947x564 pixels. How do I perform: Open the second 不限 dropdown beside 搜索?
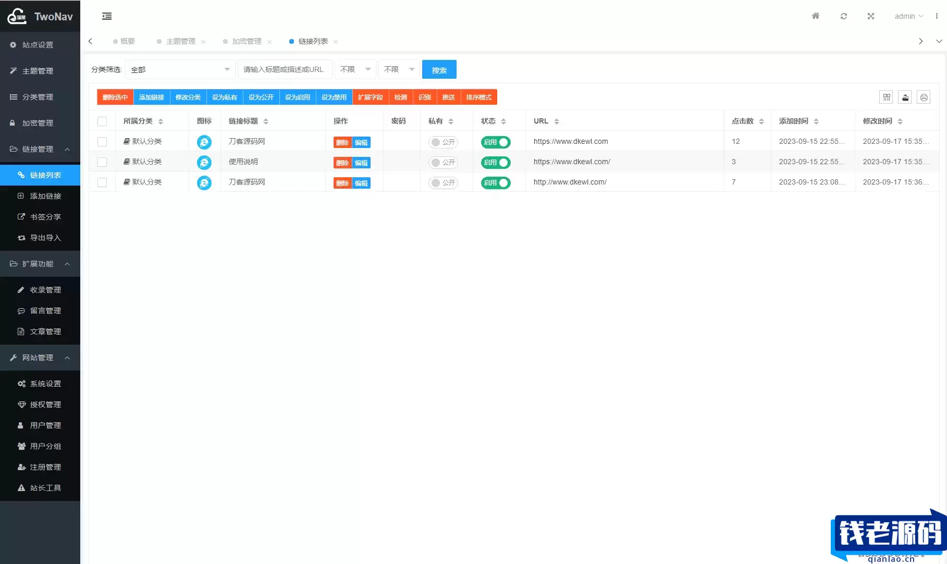(x=399, y=69)
